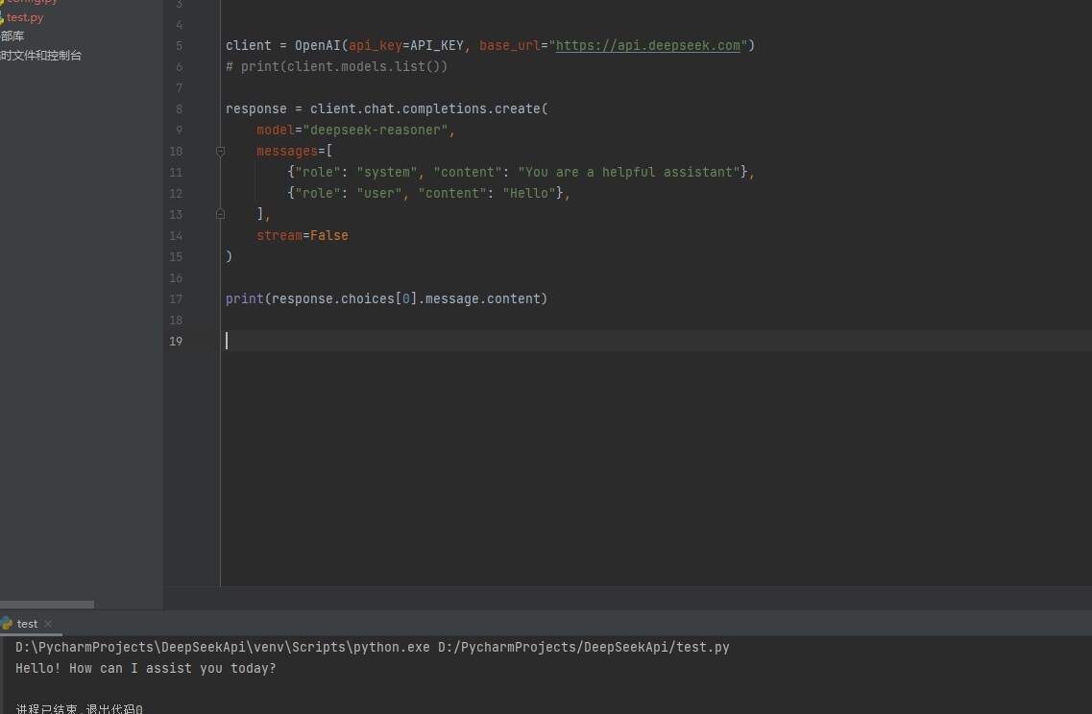This screenshot has height=714, width=1092.
Task: Click line number 17 in the gutter
Action: click(x=175, y=299)
